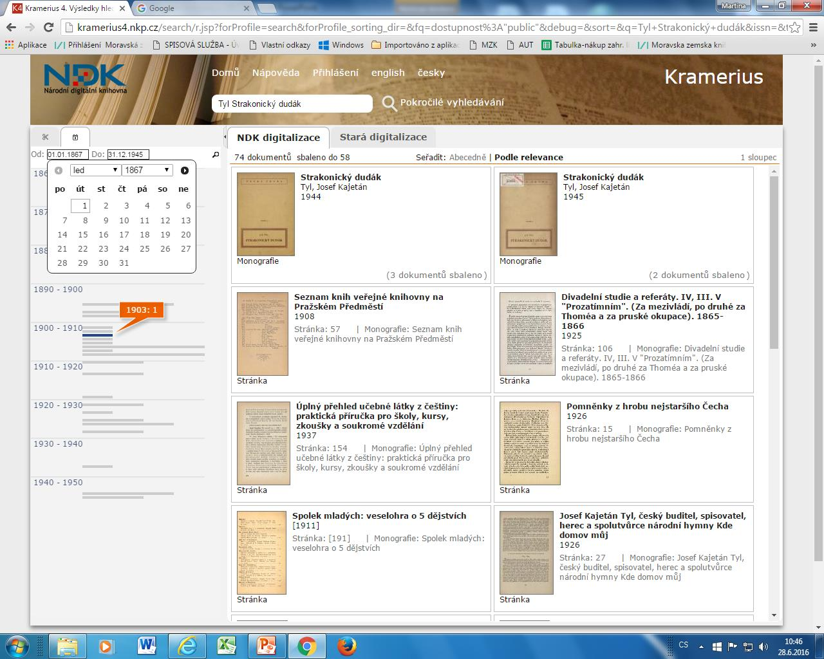Open media player from taskbar
The height and width of the screenshot is (659, 824).
coord(106,645)
